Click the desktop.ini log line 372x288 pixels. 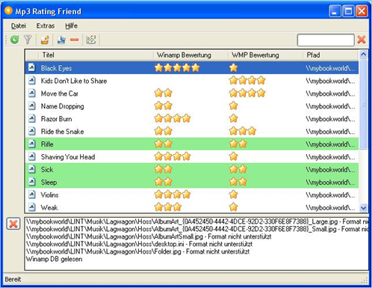point(139,244)
